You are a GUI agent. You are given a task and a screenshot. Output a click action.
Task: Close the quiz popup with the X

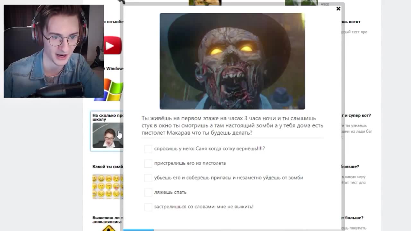click(338, 9)
